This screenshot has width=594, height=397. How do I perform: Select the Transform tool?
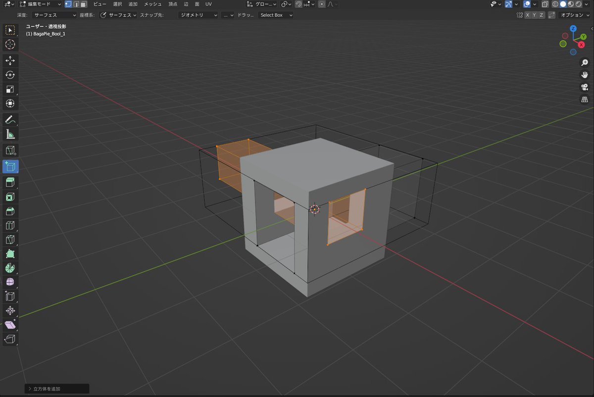point(10,103)
